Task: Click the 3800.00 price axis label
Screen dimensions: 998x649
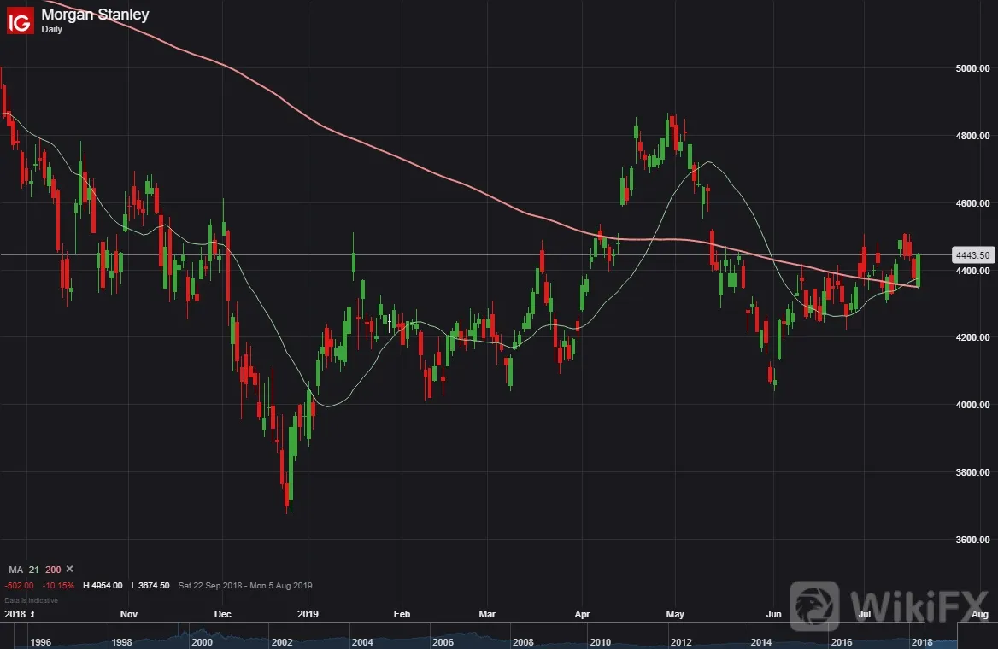Action: [x=972, y=472]
